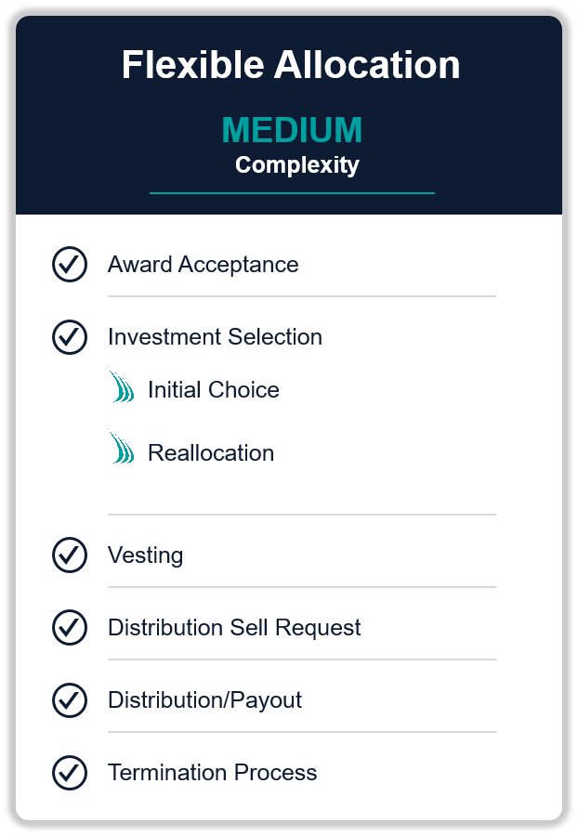This screenshot has height=836, width=578.
Task: Select the Distribution/Payout text
Action: pyautogui.click(x=204, y=700)
